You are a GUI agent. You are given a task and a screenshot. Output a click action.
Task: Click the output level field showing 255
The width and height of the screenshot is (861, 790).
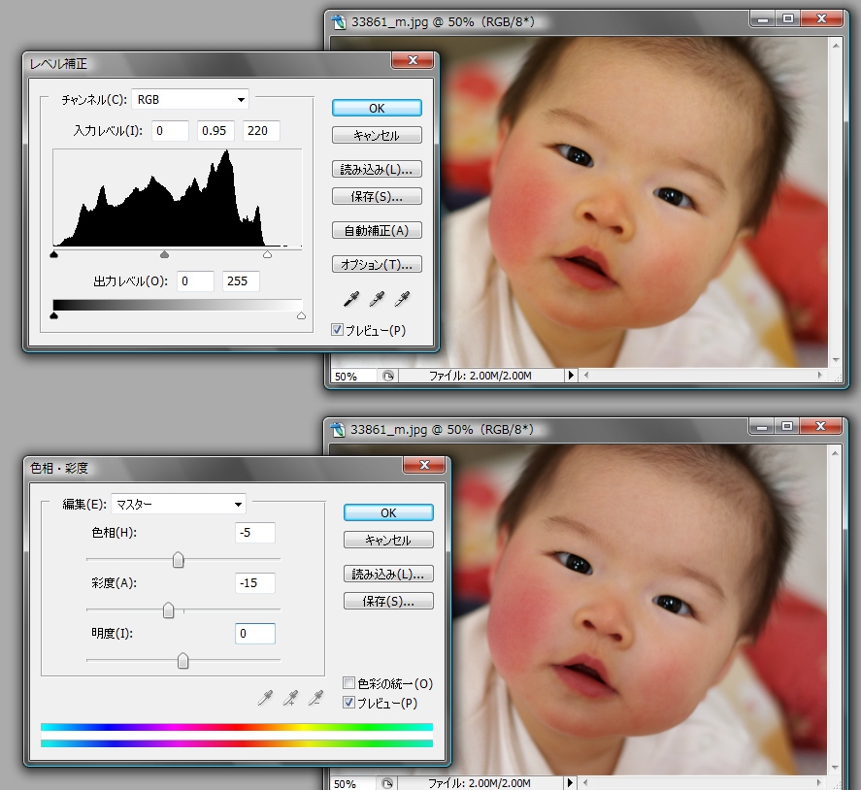coord(241,281)
